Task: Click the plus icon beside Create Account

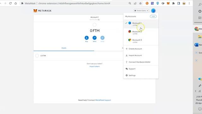Action: pyautogui.click(x=127, y=49)
